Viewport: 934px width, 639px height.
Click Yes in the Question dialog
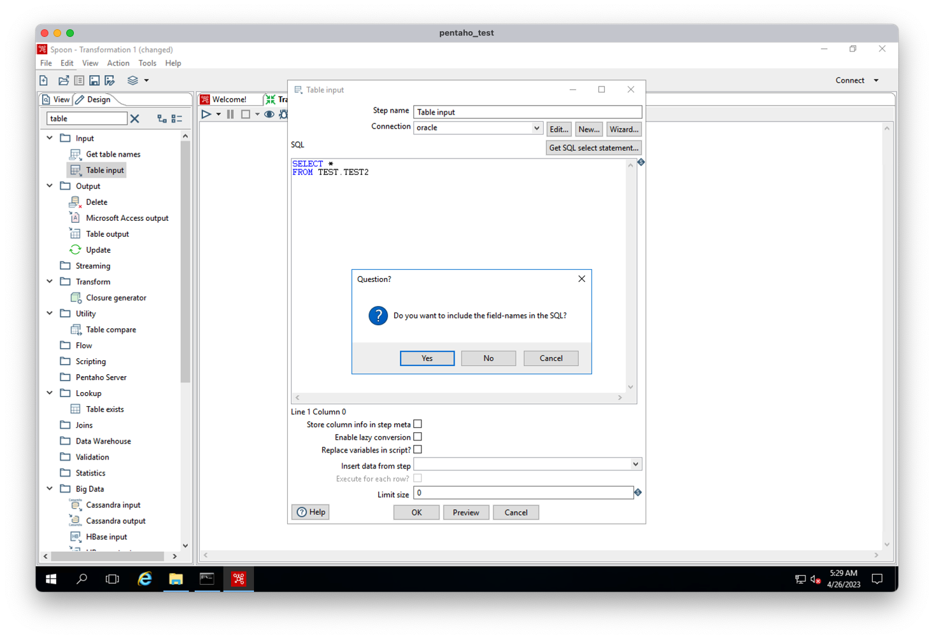[427, 358]
